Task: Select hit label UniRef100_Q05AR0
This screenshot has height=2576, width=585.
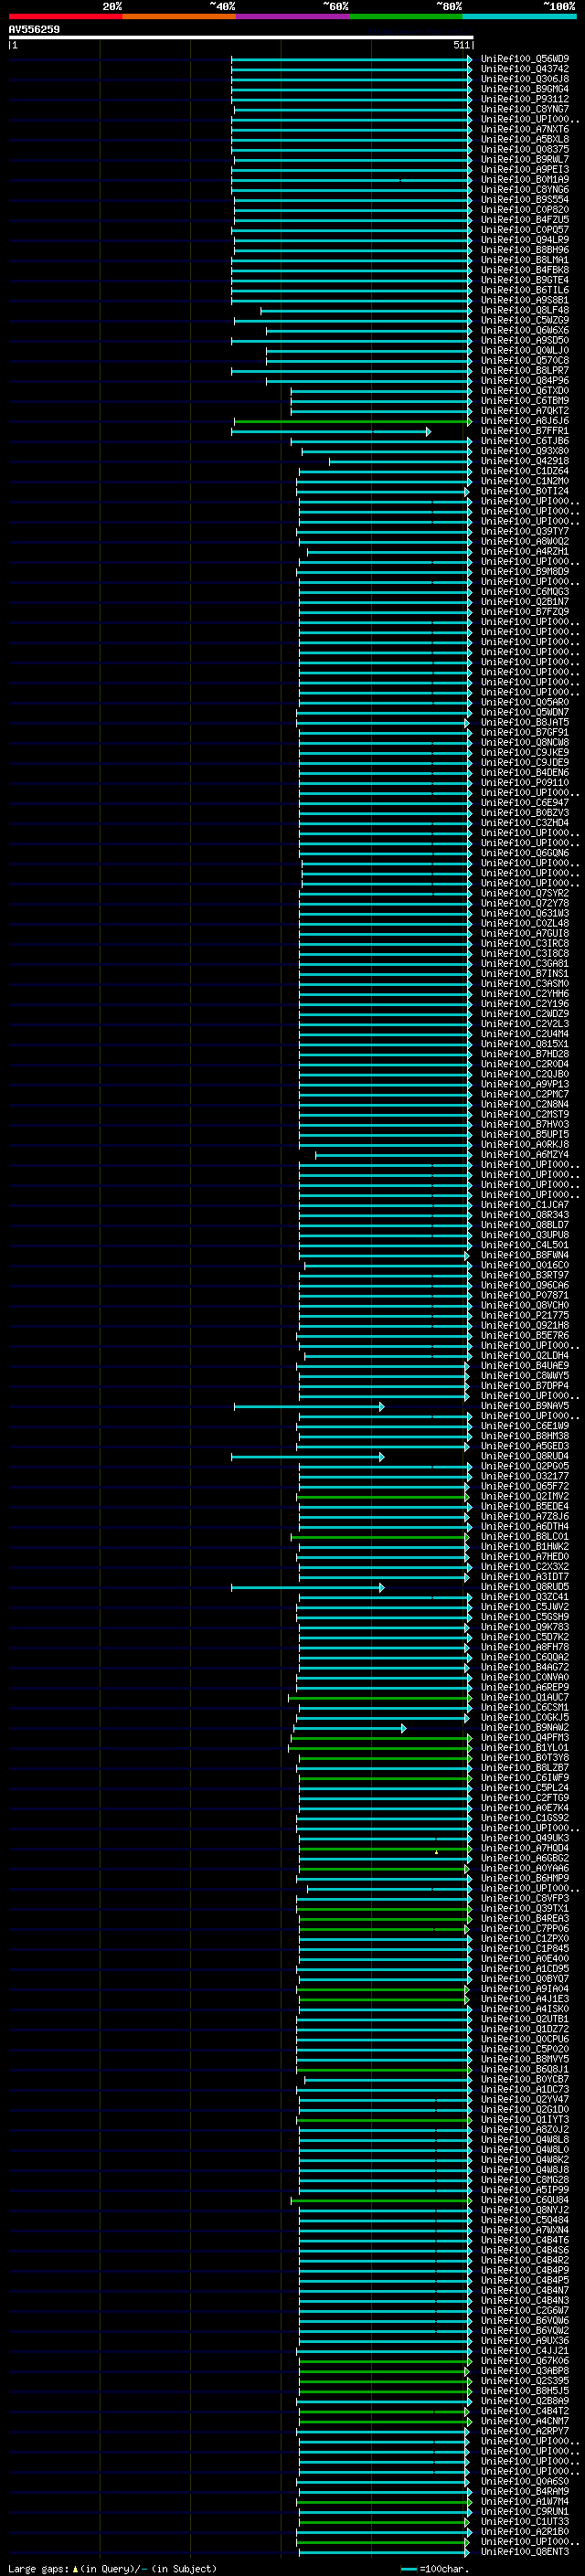Action: pyautogui.click(x=525, y=702)
